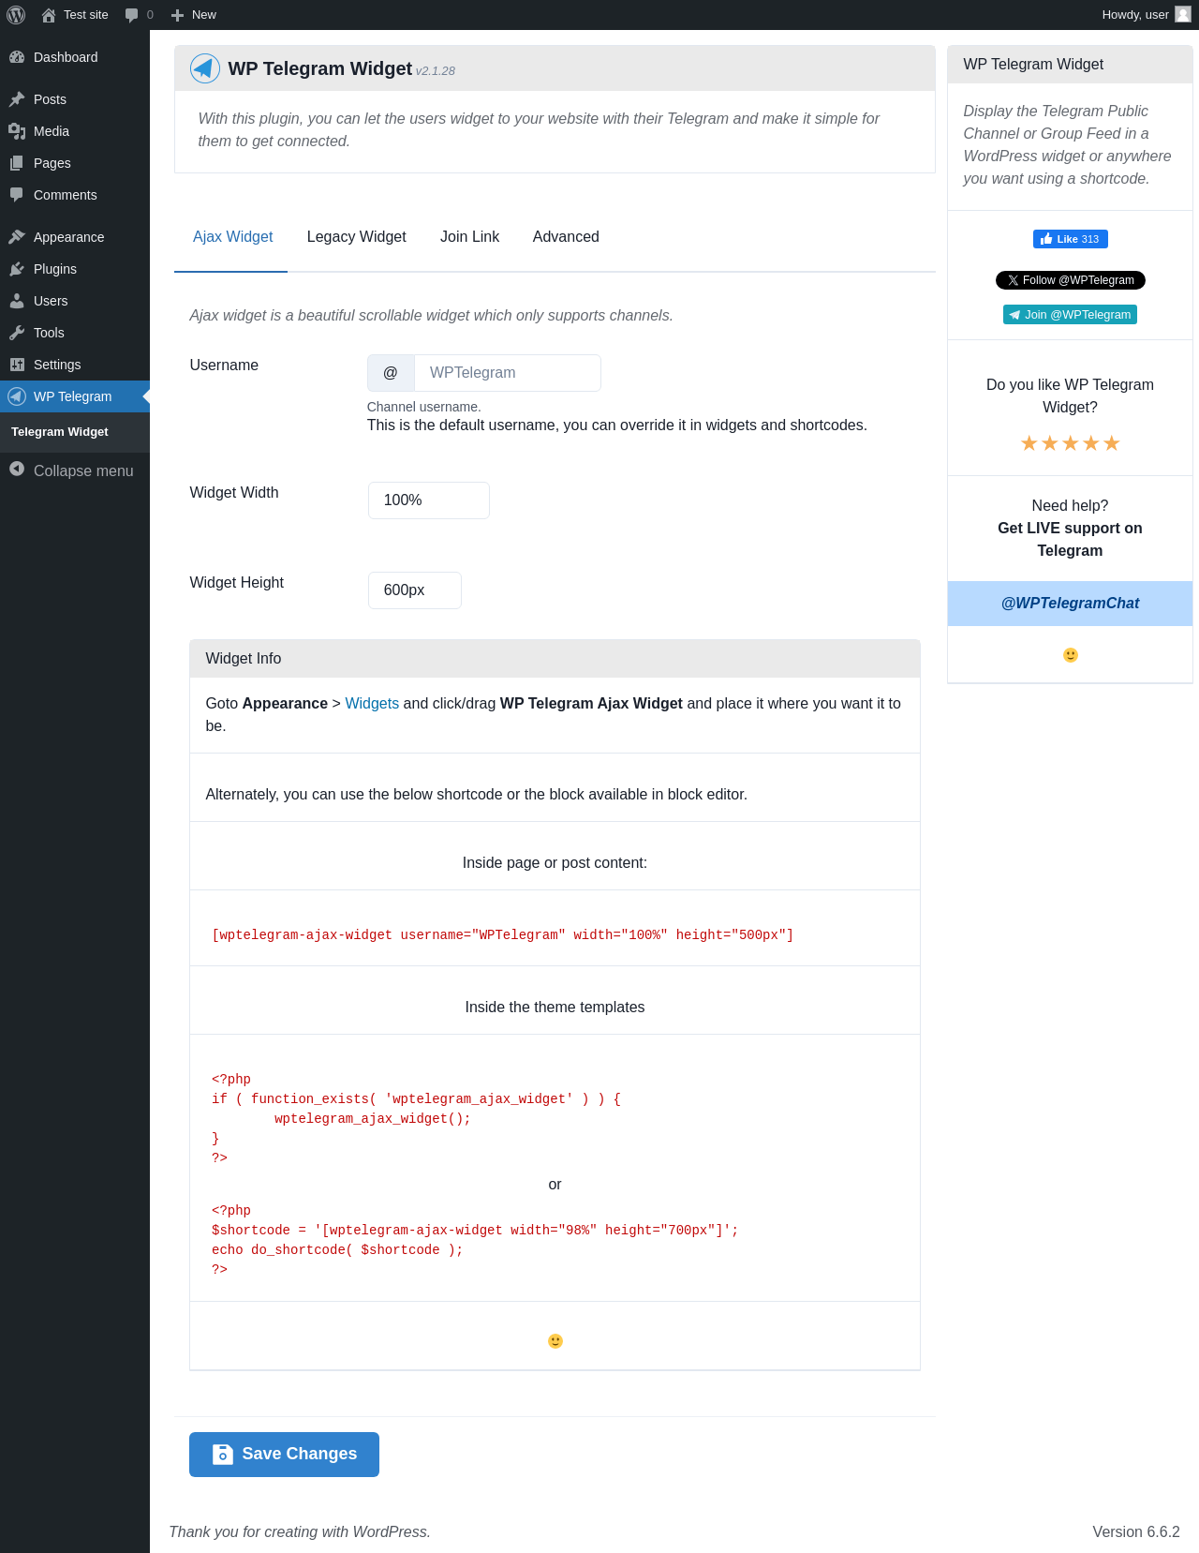Click the Facebook Like 313 button

[x=1070, y=239]
